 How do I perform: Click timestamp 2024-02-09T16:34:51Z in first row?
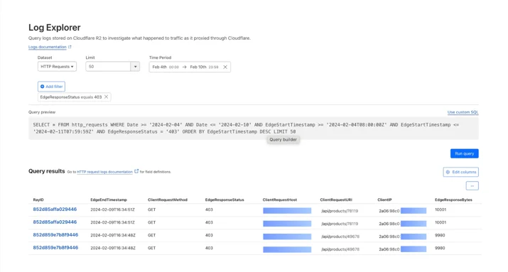point(112,210)
